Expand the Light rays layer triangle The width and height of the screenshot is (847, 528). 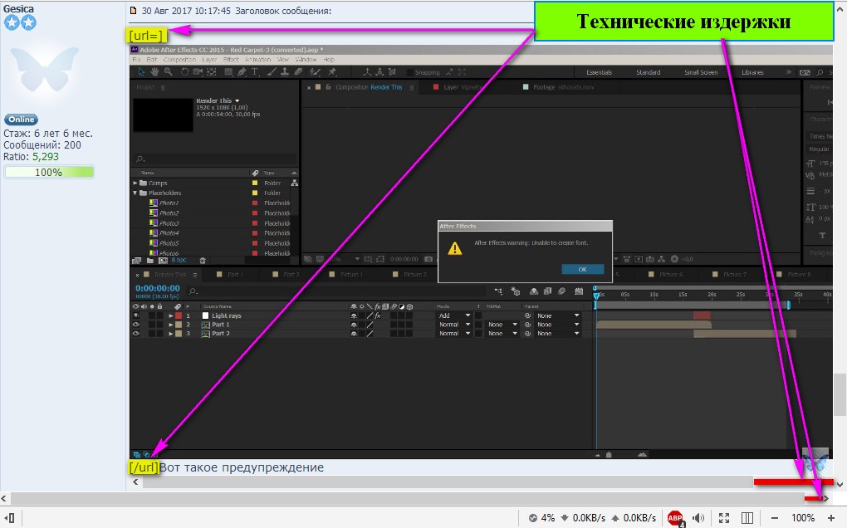(x=171, y=315)
